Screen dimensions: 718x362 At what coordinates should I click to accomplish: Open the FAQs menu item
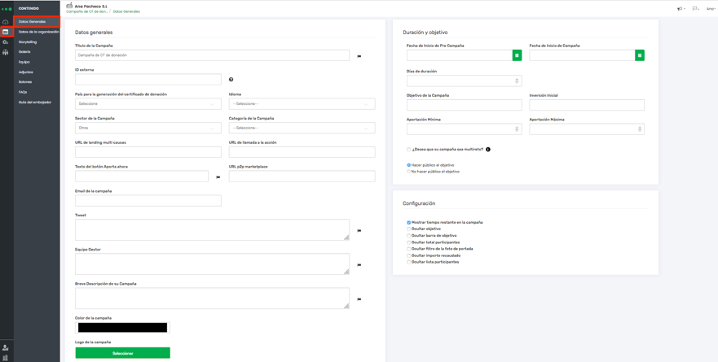[x=23, y=92]
